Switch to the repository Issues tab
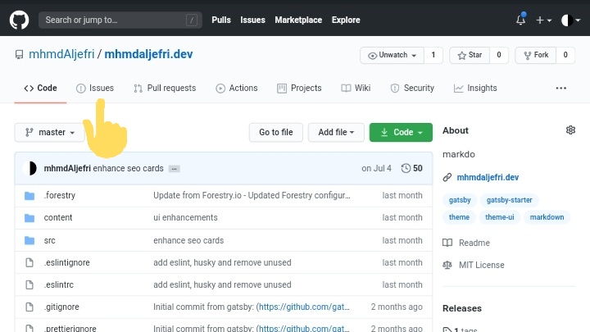Screen dimensions: 590x332 (95, 88)
